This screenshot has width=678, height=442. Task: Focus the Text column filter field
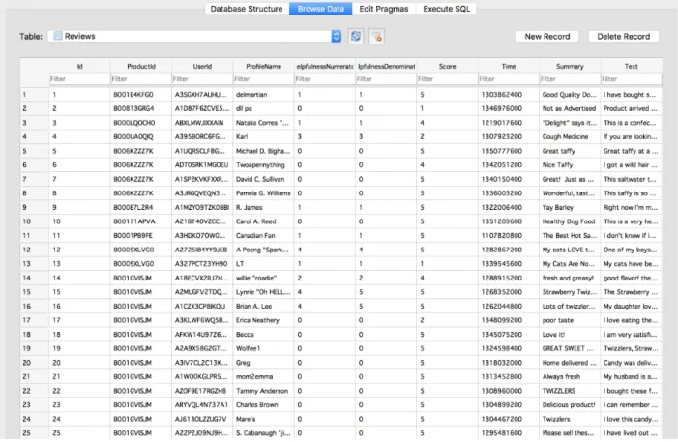click(632, 79)
